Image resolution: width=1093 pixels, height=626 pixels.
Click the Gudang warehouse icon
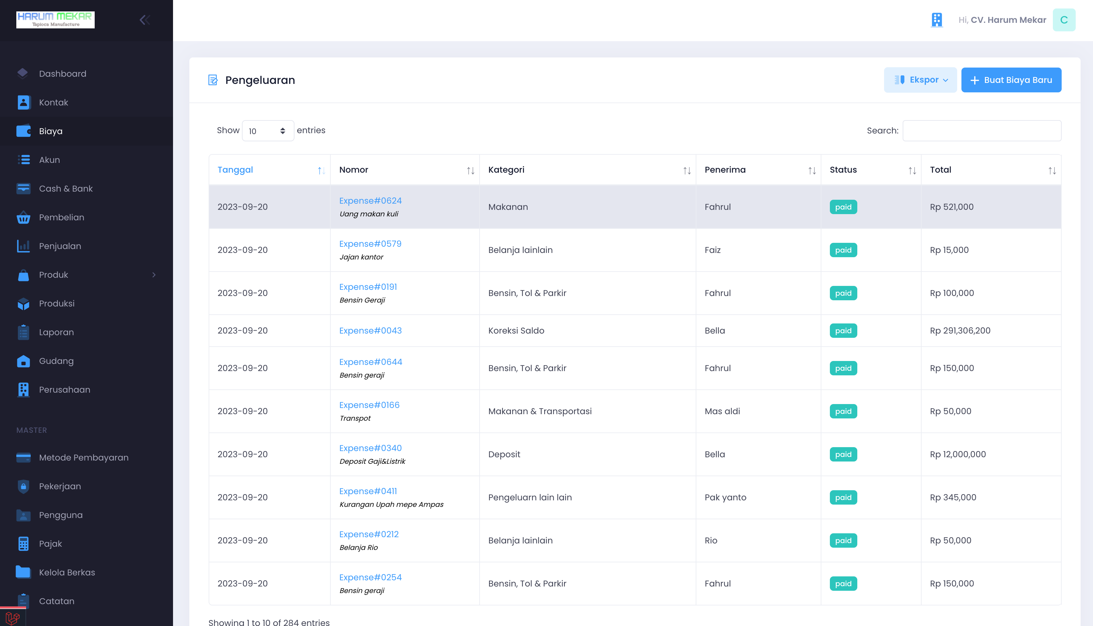[x=23, y=361]
